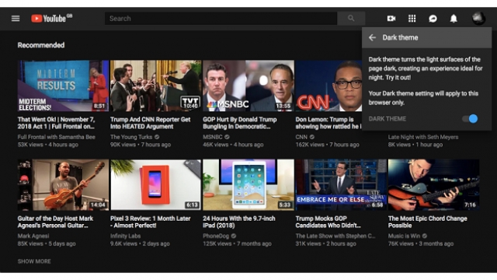Click '162K views • 7 hours ago' text
The image size is (497, 280).
pos(328,145)
